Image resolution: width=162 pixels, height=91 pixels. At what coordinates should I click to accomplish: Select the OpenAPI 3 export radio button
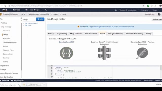(67, 39)
